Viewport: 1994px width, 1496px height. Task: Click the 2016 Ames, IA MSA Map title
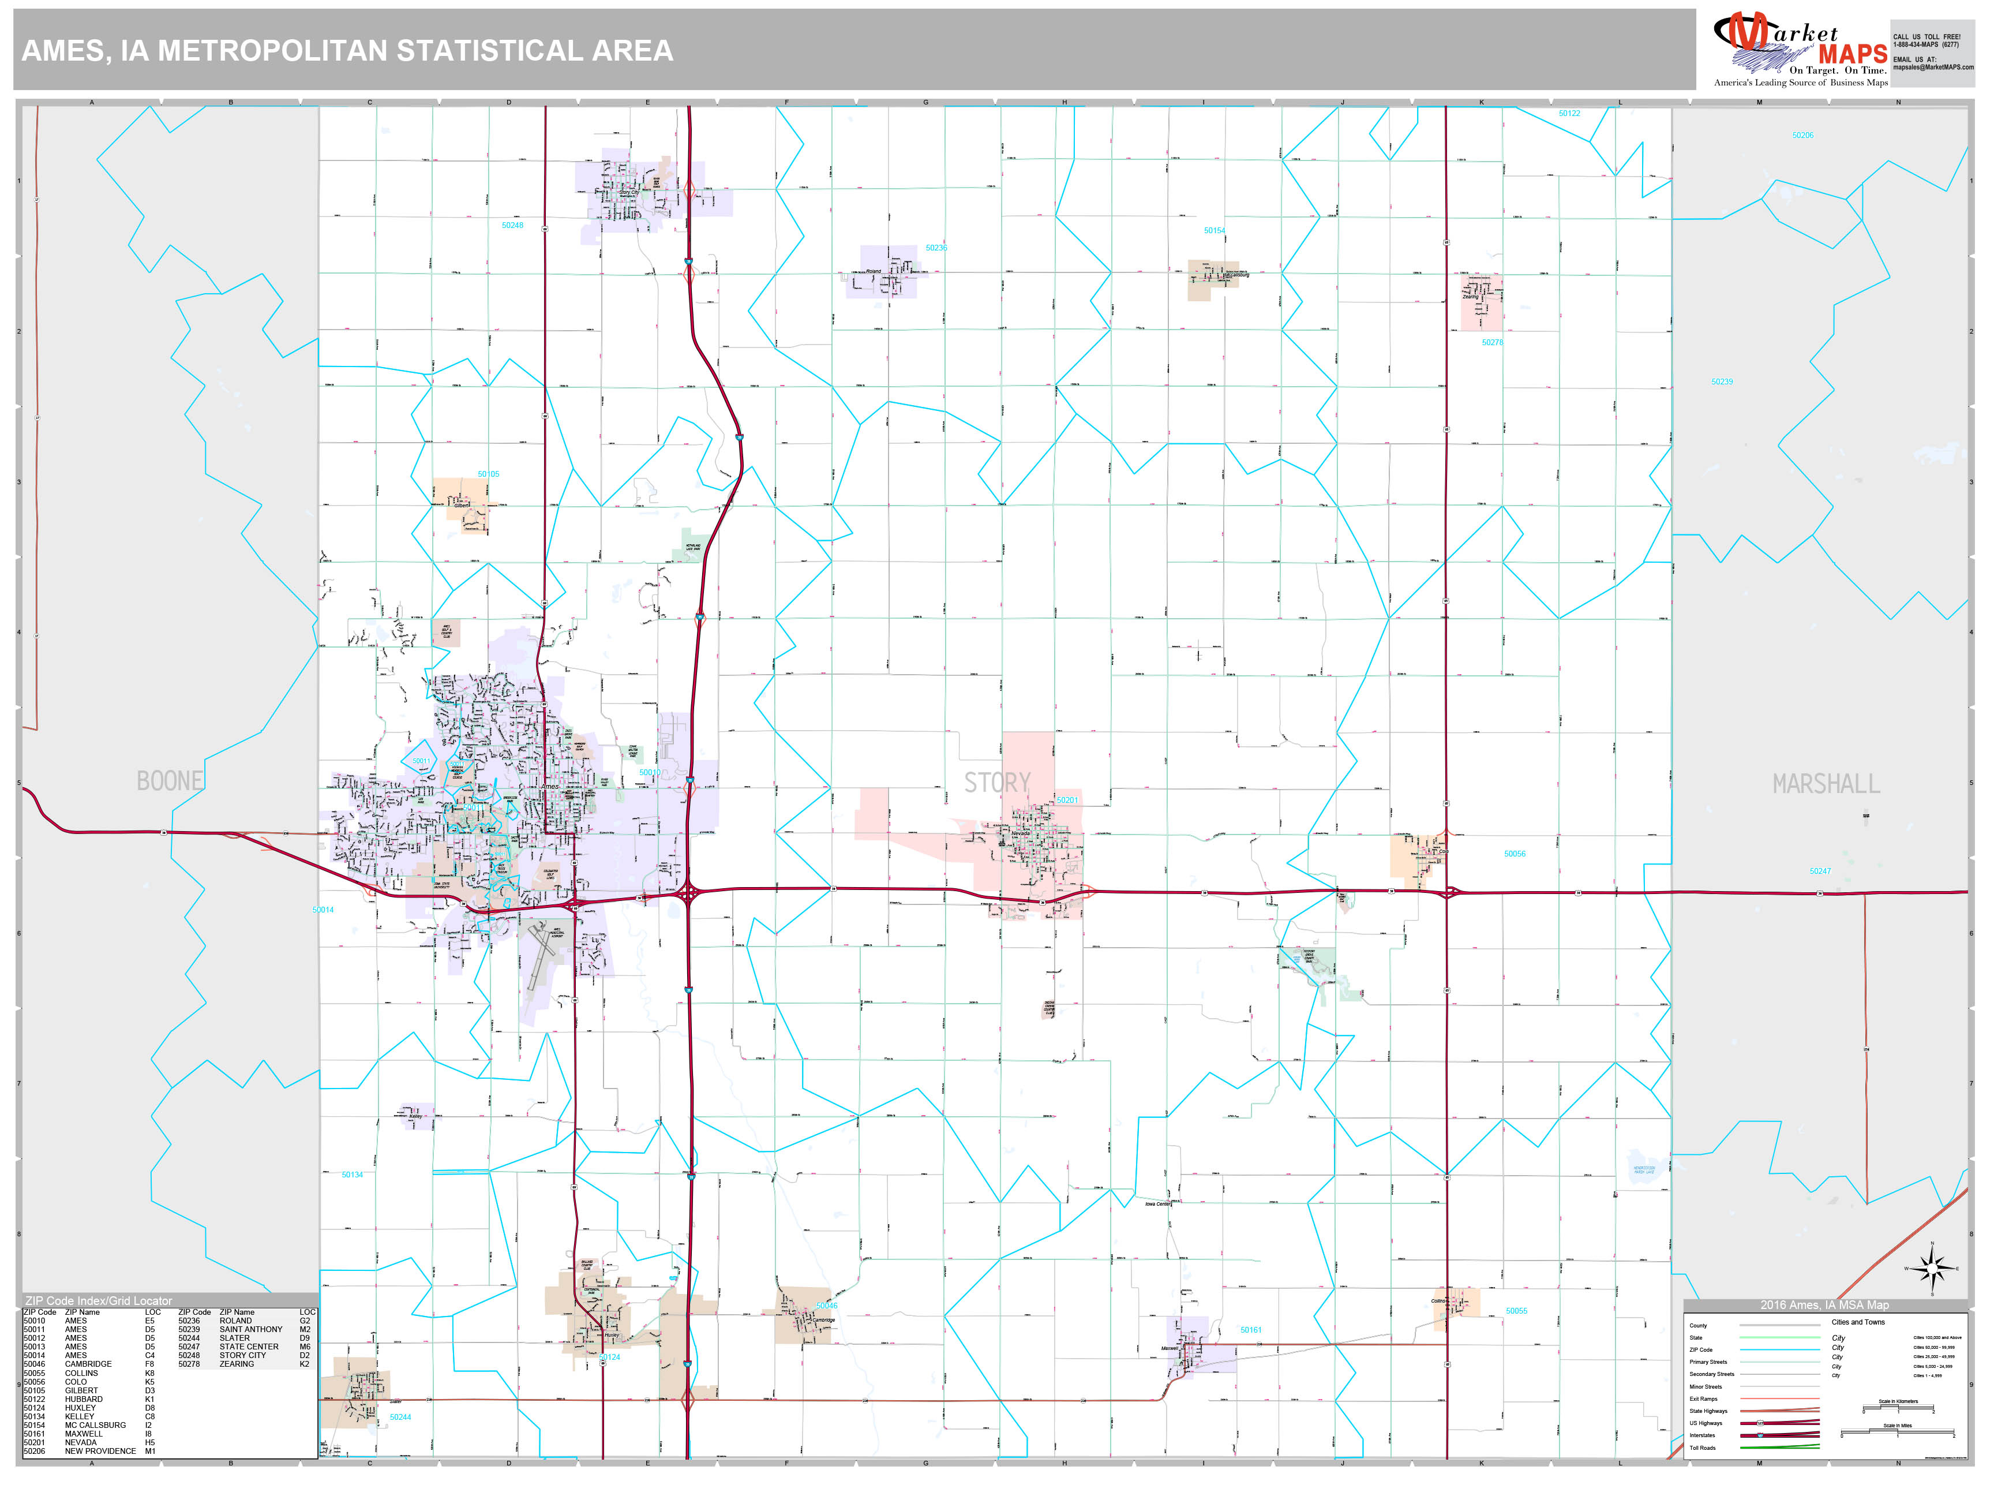(x=1826, y=1305)
